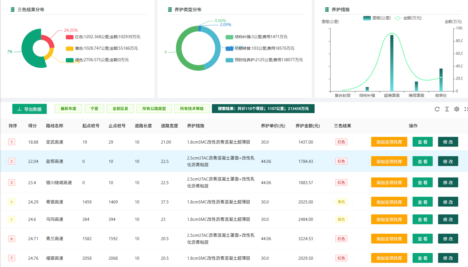Click the search result summary banner
Viewport: 468px width, 267px height.
point(263,109)
